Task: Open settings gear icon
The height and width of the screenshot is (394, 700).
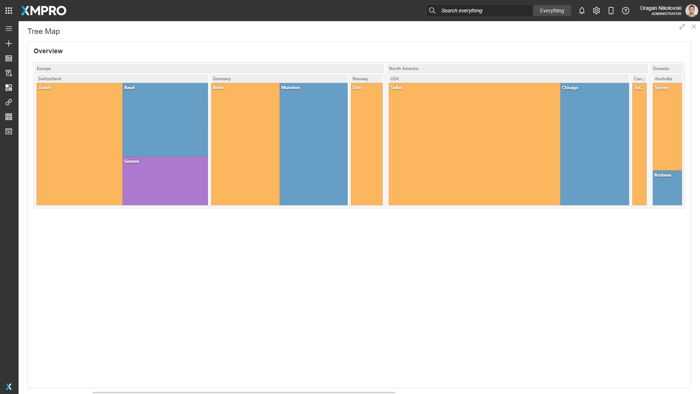Action: 596,11
